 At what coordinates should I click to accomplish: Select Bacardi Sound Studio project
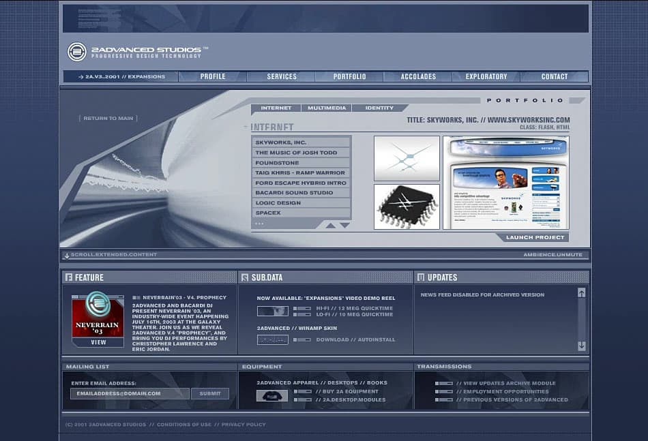(301, 192)
